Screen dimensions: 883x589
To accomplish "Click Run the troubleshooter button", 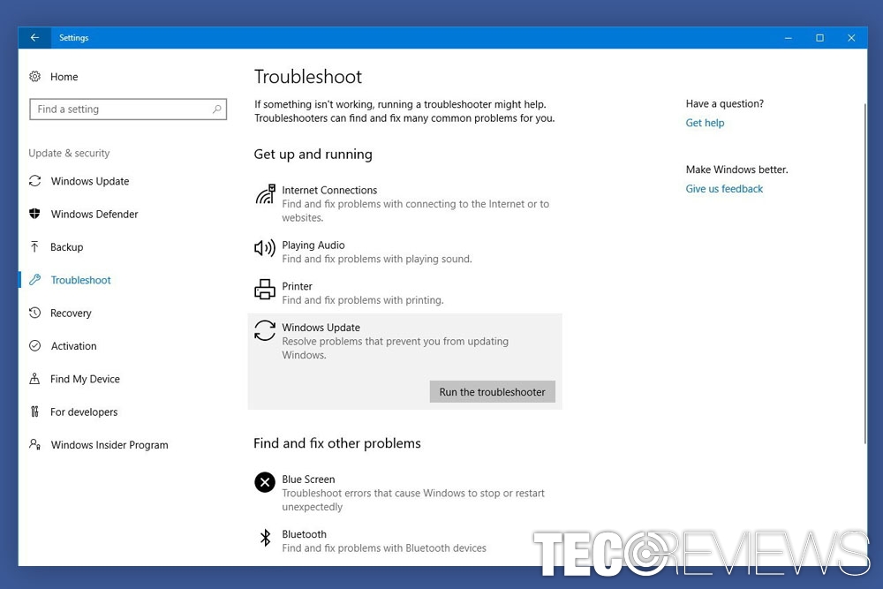I will pyautogui.click(x=492, y=392).
